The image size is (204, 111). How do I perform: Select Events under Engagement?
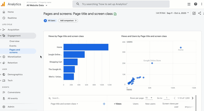[x=13, y=46]
